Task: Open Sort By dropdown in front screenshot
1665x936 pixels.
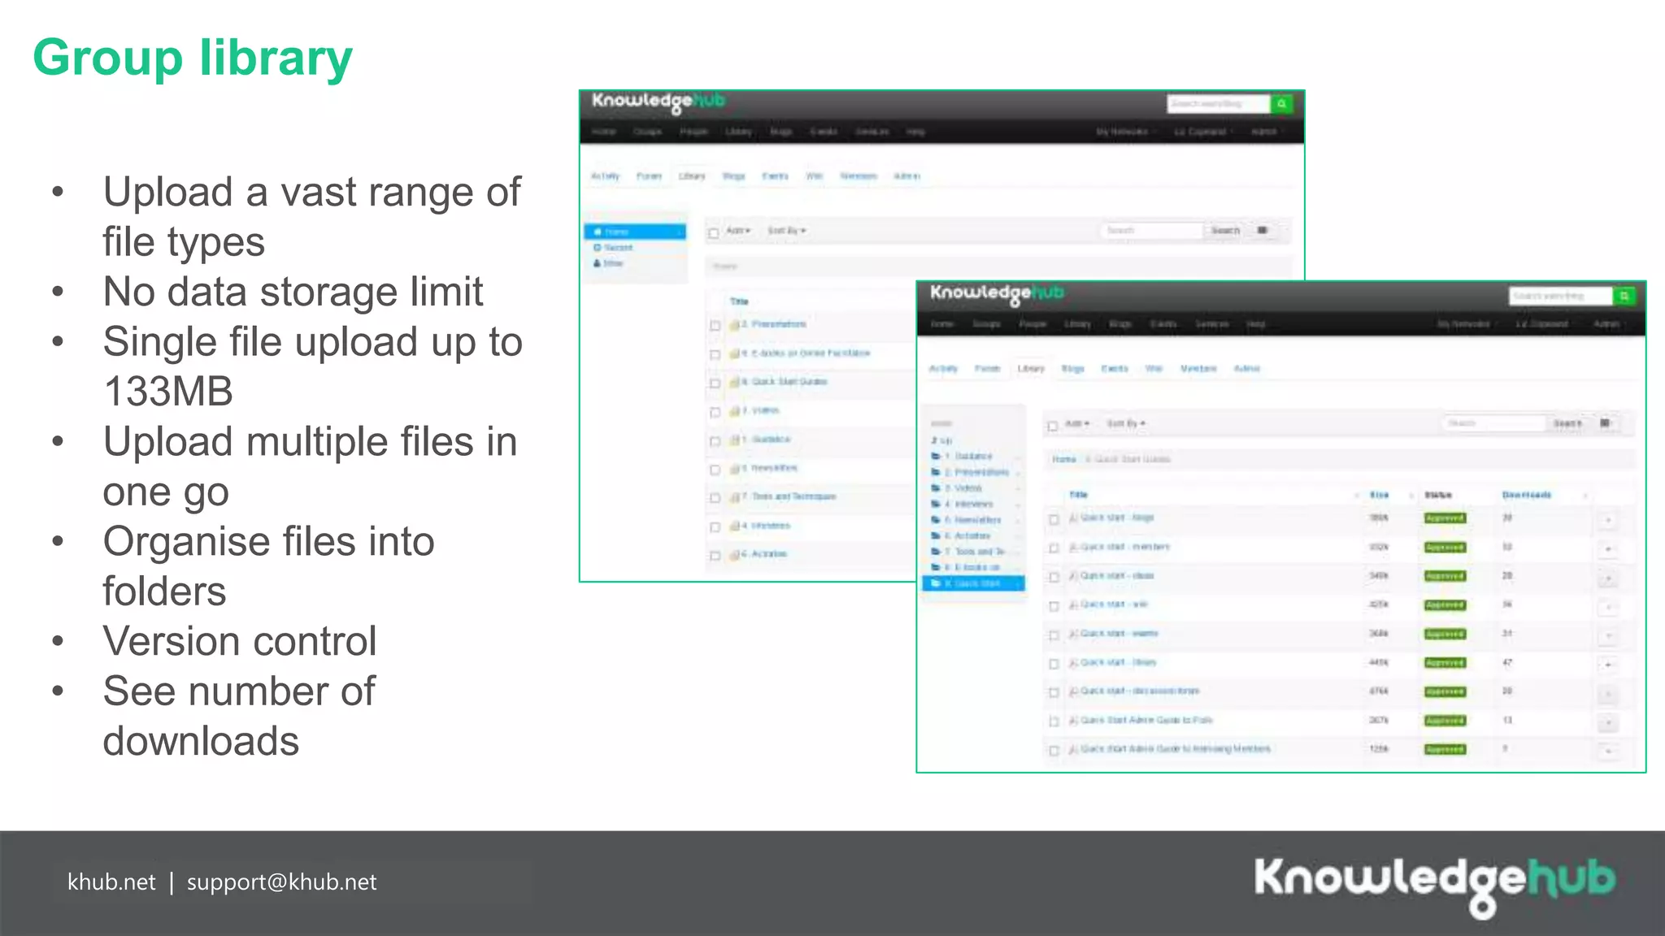Action: (x=1126, y=424)
